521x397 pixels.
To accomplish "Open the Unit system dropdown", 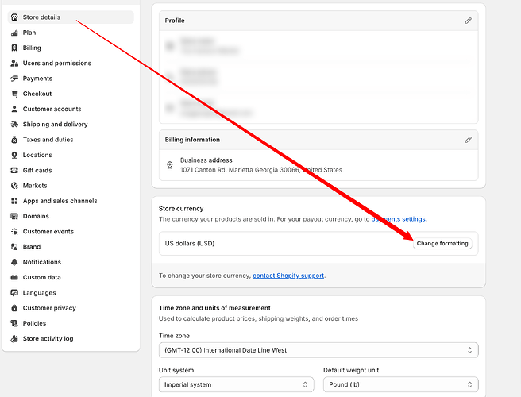I will click(236, 384).
